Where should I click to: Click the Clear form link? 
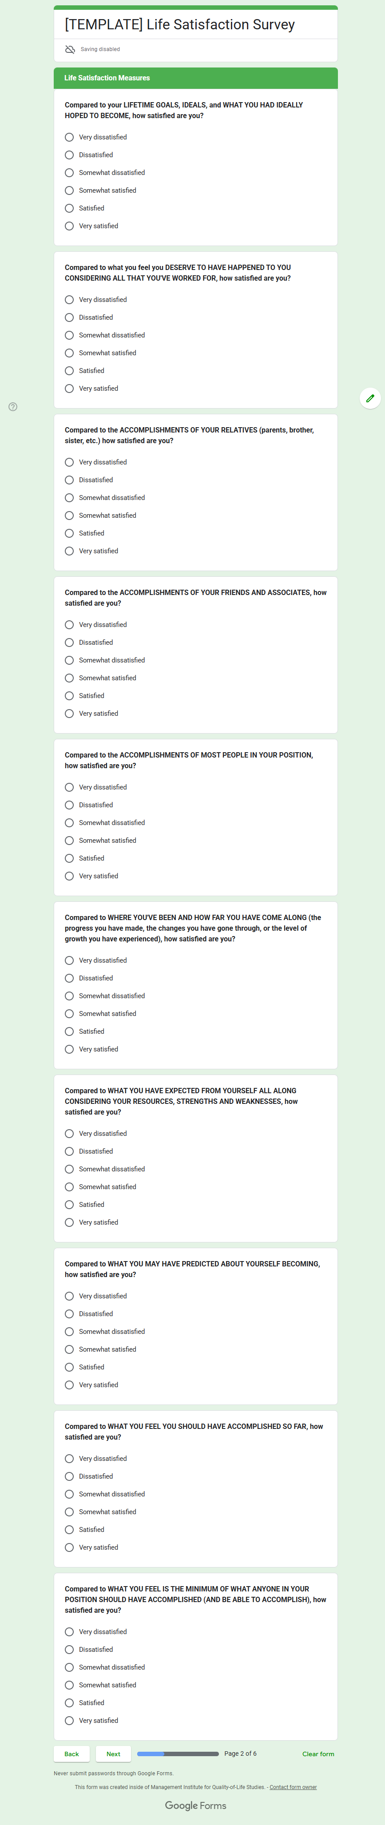318,1754
